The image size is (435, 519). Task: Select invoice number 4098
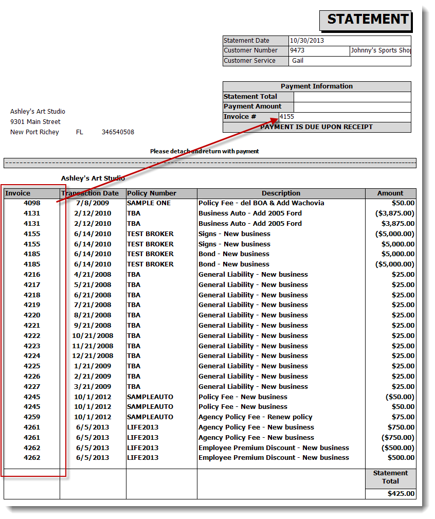tap(32, 203)
